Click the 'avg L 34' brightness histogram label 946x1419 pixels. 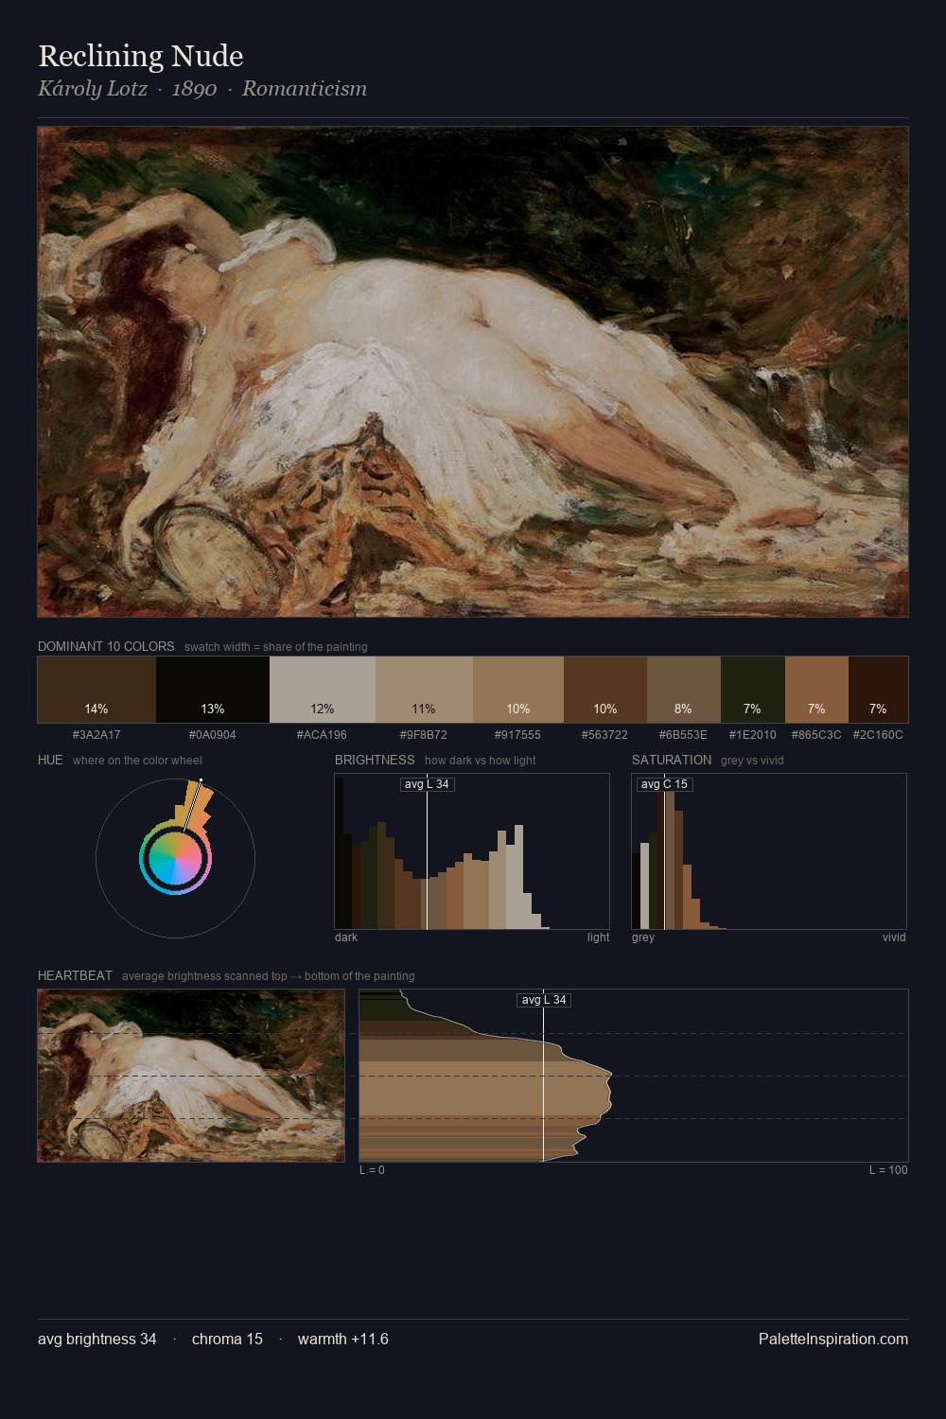(x=427, y=784)
